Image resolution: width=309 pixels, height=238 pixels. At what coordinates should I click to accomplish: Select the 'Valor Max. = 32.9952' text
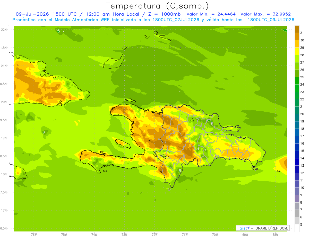tap(265, 14)
